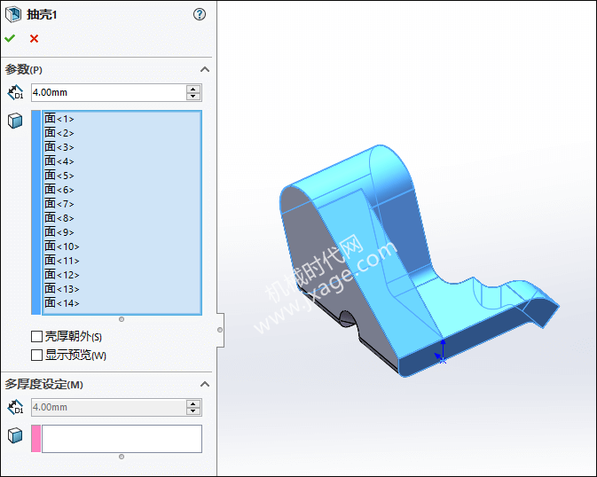The height and width of the screenshot is (477, 597).
Task: Click thickness D1 icon in 参数 section
Action: pos(16,92)
